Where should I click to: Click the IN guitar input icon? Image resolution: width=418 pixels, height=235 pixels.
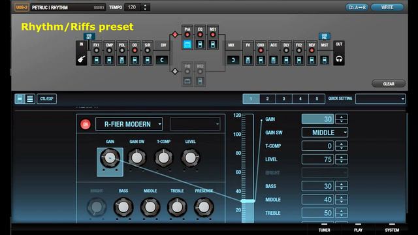tap(81, 59)
